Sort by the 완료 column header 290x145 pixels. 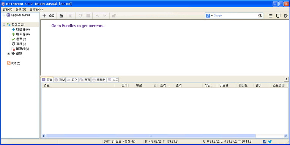136,85
